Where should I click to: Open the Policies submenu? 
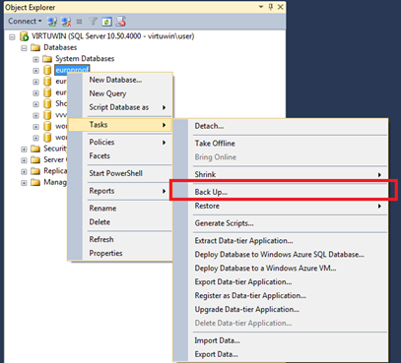tap(120, 143)
